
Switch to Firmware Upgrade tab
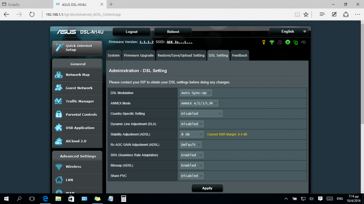[139, 55]
